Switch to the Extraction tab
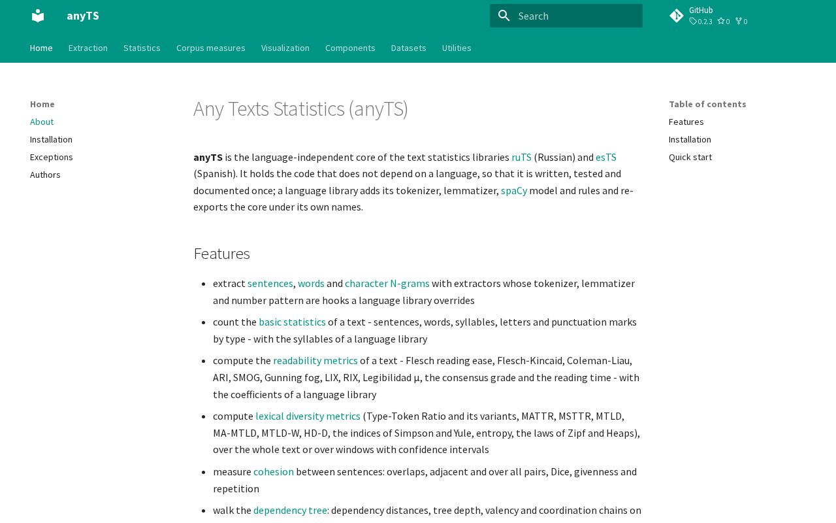Image resolution: width=836 pixels, height=523 pixels. tap(88, 48)
